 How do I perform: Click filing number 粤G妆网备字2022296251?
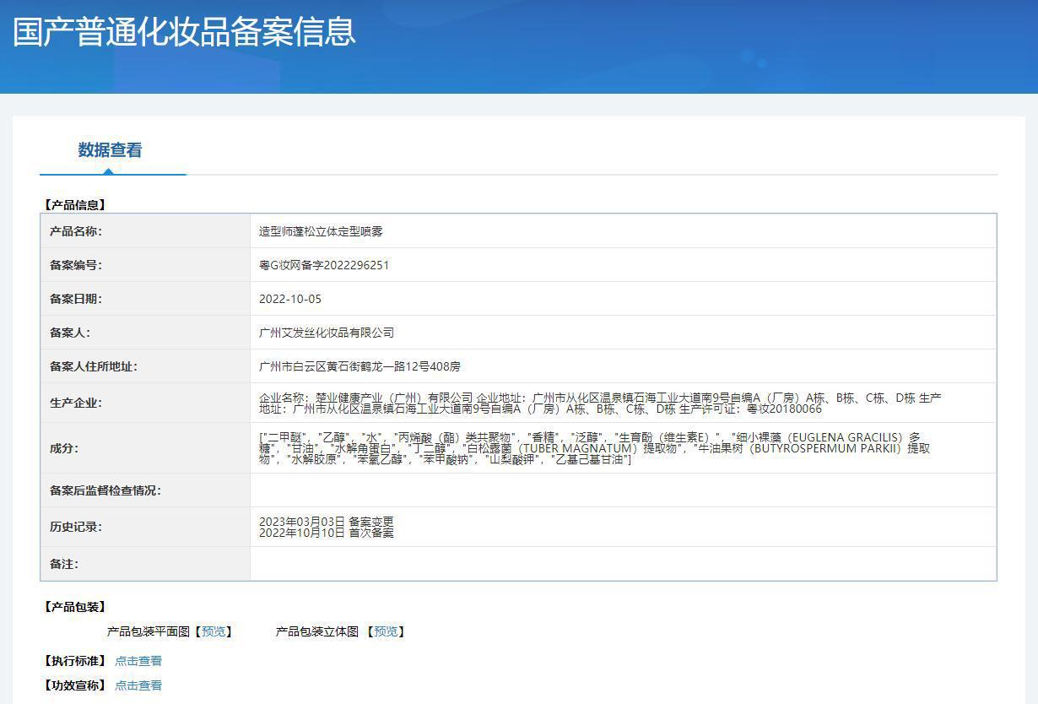click(x=324, y=265)
